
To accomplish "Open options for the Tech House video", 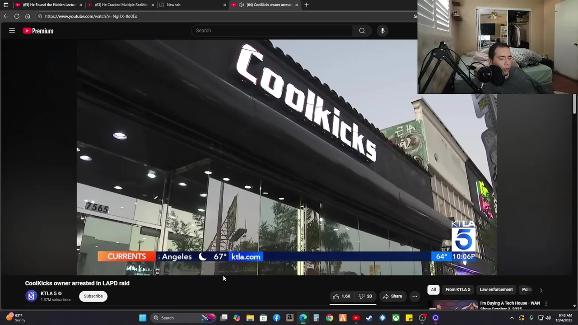I will (546, 304).
